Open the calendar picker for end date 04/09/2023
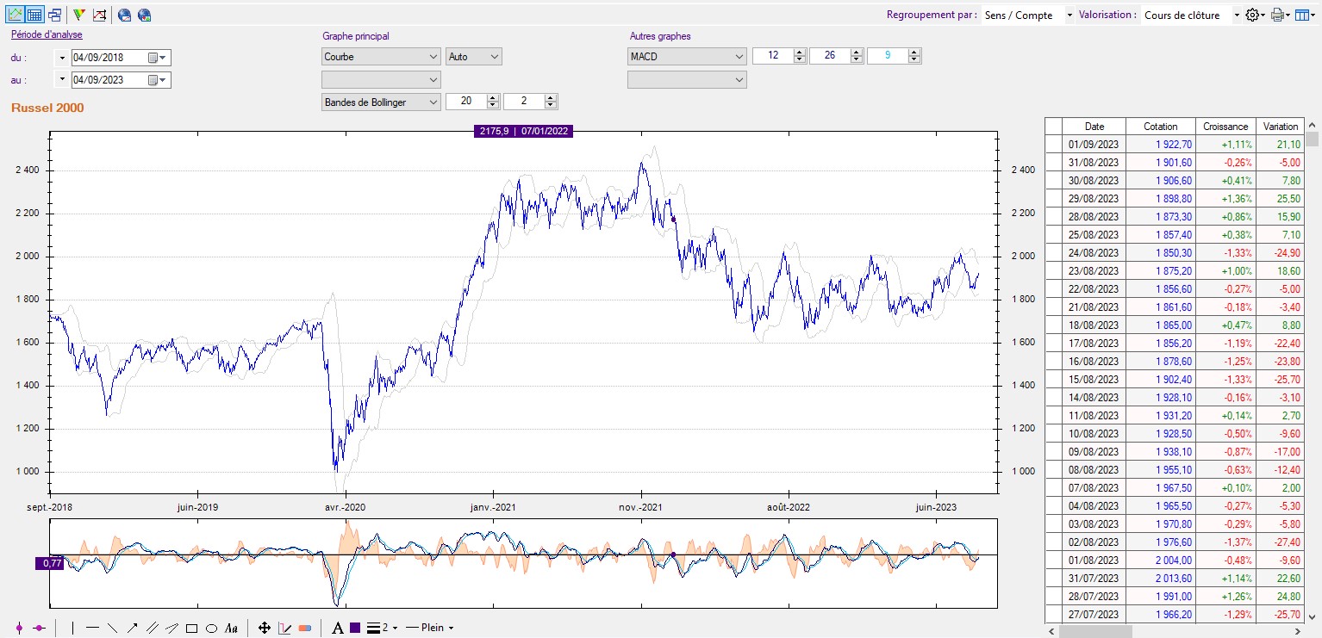Image resolution: width=1322 pixels, height=638 pixels. (x=159, y=80)
